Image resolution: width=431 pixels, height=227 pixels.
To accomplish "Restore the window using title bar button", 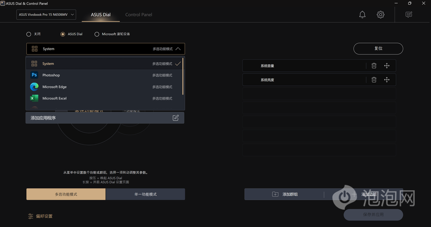I will pyautogui.click(x=409, y=3).
